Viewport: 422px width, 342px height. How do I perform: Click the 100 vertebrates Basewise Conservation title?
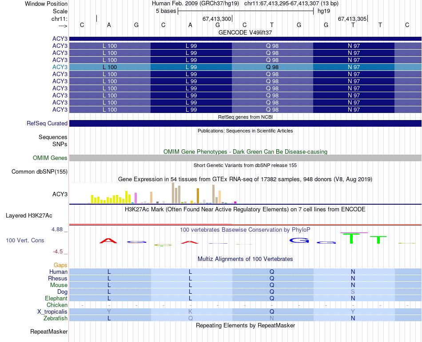click(x=245, y=230)
